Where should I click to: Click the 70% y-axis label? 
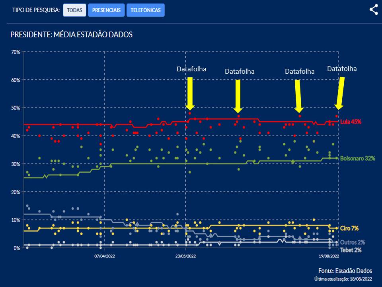[x=16, y=52]
